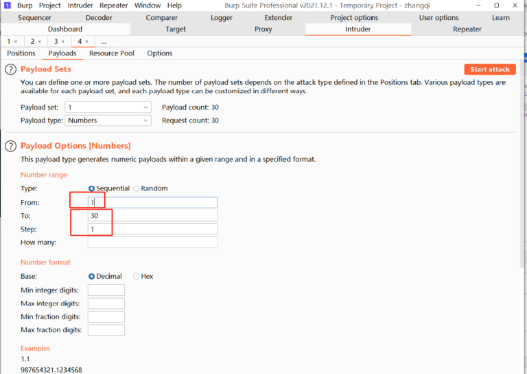This screenshot has width=527, height=374.
Task: Close Intruder attack tab 3
Action: [64, 42]
